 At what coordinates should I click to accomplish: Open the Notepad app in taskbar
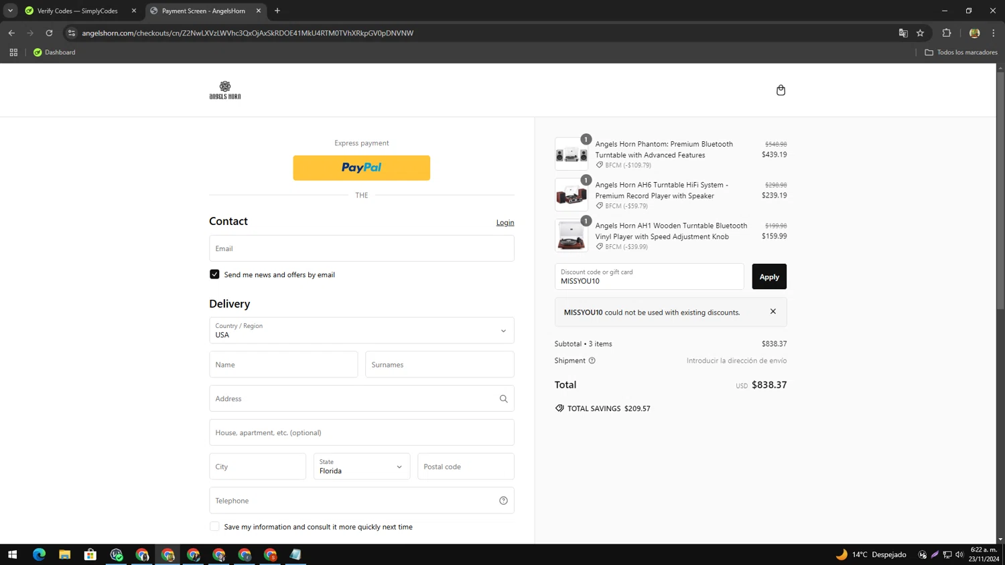click(295, 555)
